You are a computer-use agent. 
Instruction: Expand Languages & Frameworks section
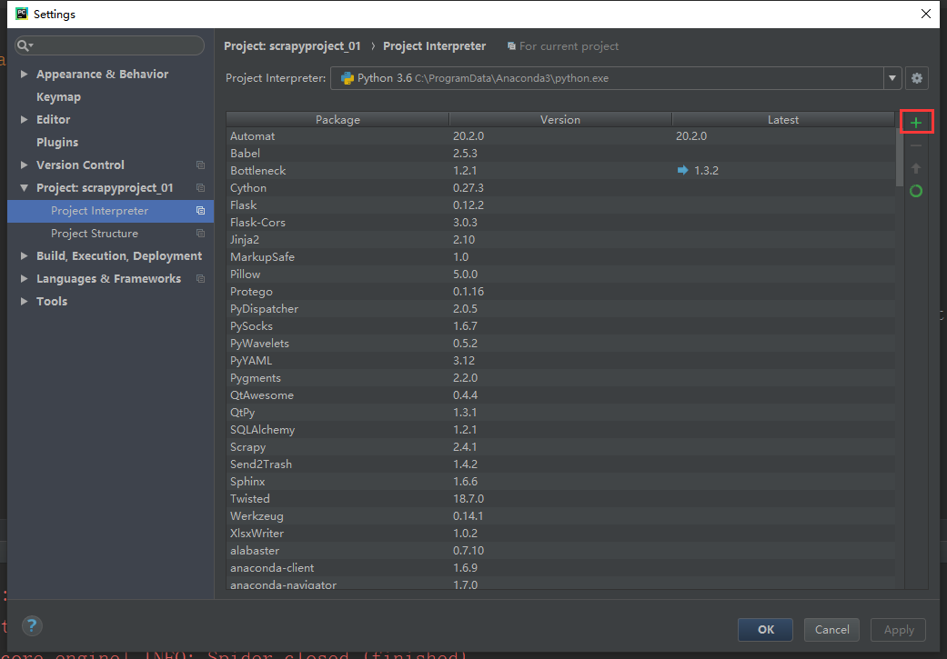25,279
